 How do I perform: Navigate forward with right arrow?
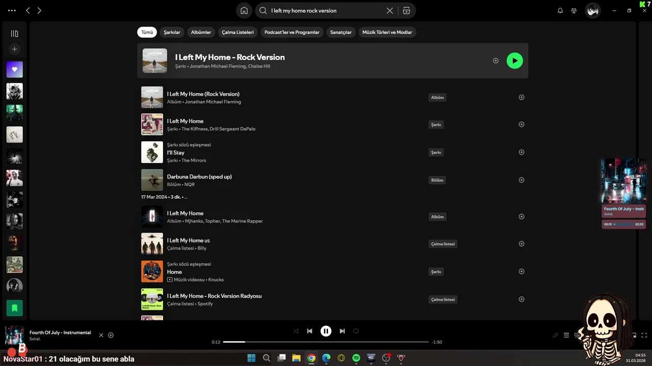click(39, 11)
